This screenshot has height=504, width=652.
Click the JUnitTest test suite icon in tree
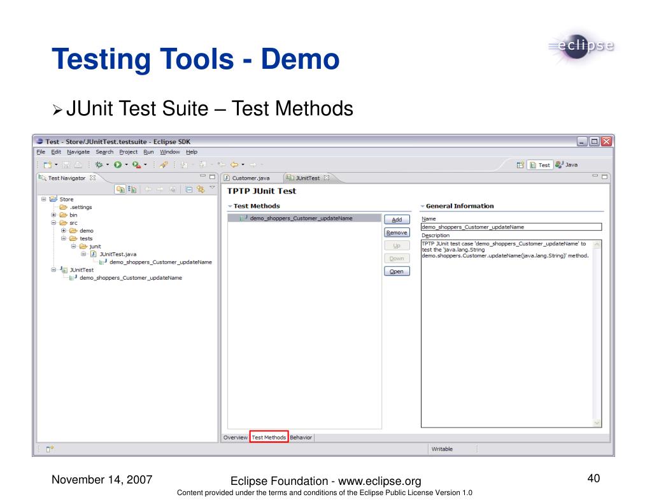click(x=64, y=270)
